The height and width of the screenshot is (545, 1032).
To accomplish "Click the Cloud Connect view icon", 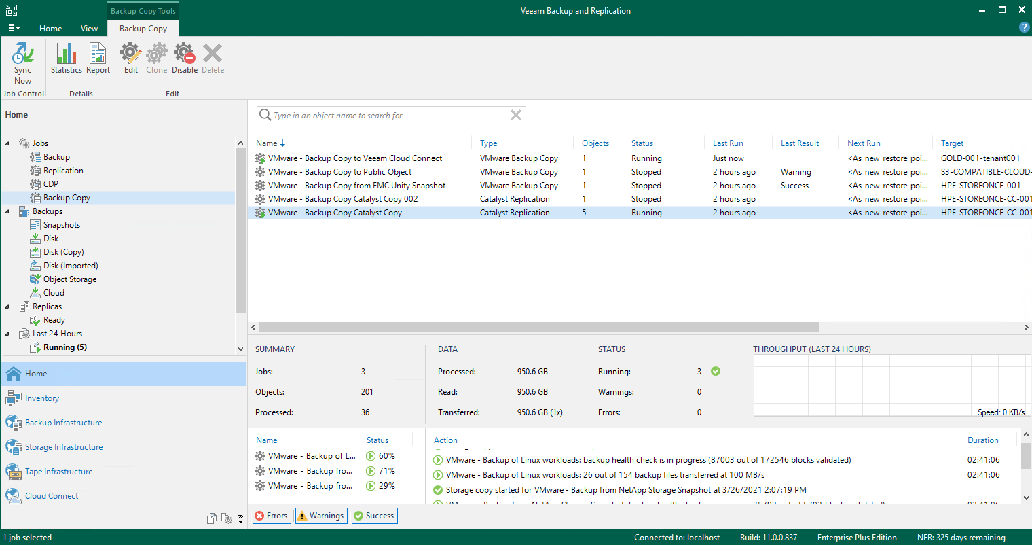I will pyautogui.click(x=14, y=496).
